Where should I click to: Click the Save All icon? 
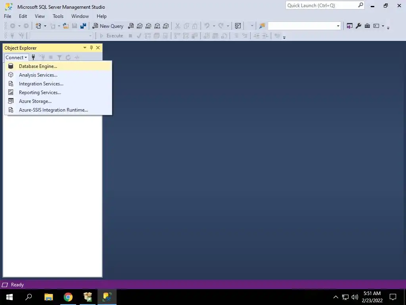point(83,26)
